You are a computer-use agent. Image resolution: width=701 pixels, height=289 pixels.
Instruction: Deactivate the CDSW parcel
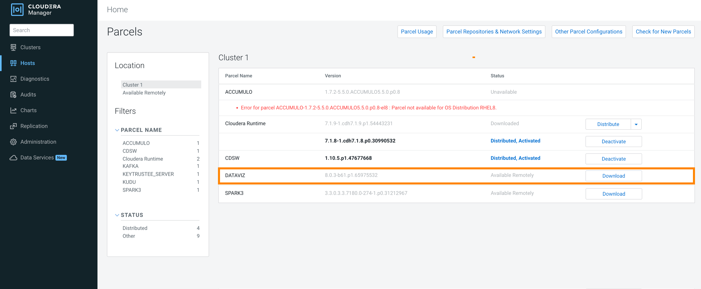[613, 159]
